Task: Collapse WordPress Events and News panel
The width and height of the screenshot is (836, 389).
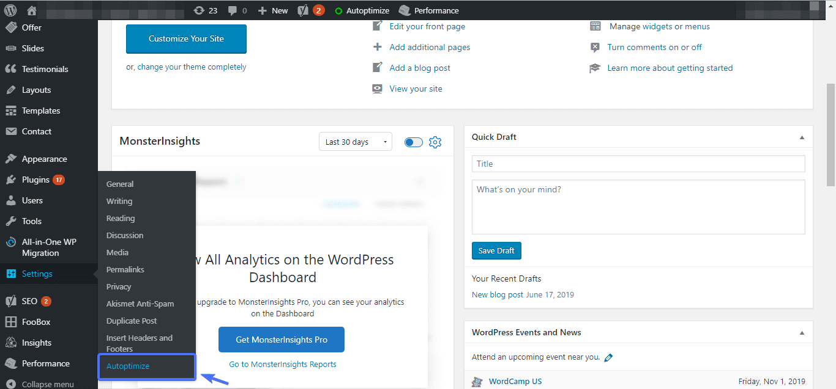Action: pos(802,333)
